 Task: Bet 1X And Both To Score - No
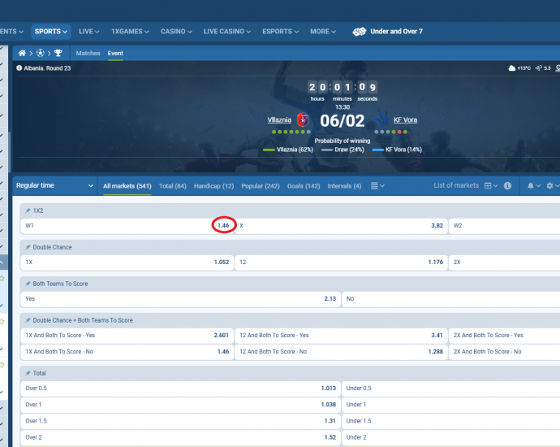[x=127, y=352]
